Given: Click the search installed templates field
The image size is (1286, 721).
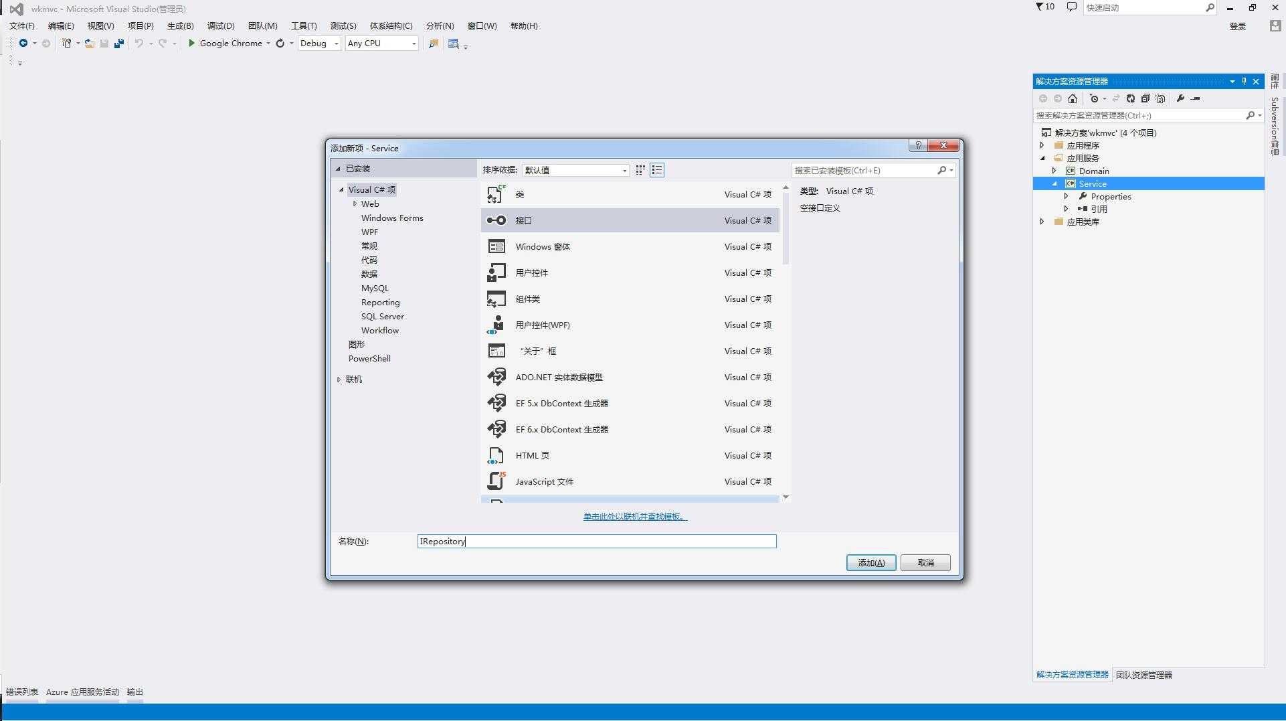Looking at the screenshot, I should click(x=873, y=170).
